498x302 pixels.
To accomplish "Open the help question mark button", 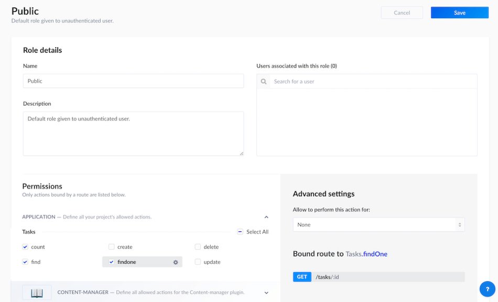I will click(487, 289).
